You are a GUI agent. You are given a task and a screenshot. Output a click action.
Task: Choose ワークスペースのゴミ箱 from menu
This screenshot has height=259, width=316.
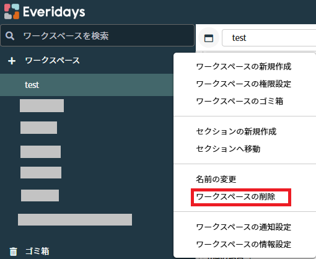pyautogui.click(x=240, y=101)
